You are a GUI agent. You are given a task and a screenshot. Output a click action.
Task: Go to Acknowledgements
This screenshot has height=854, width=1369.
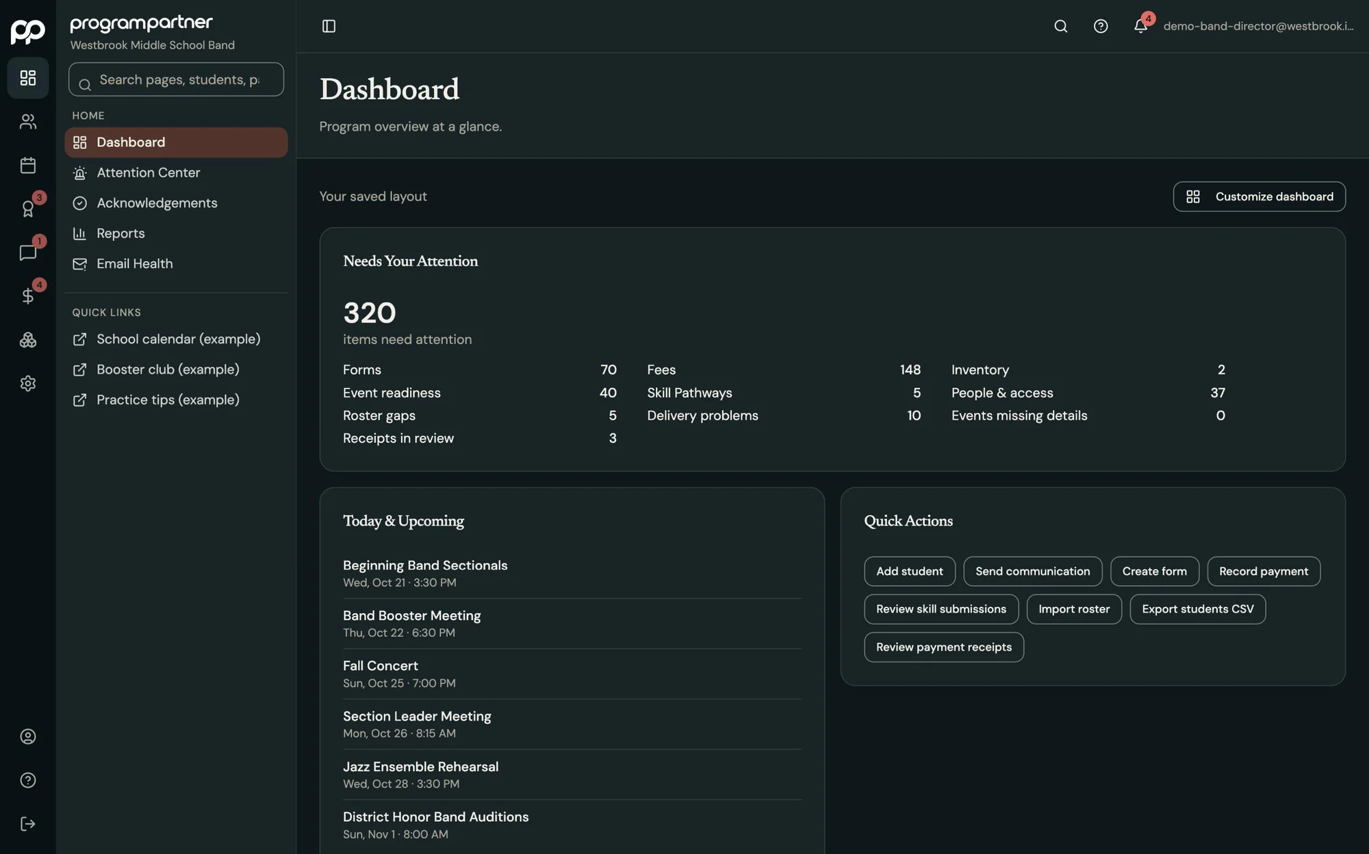click(x=176, y=203)
